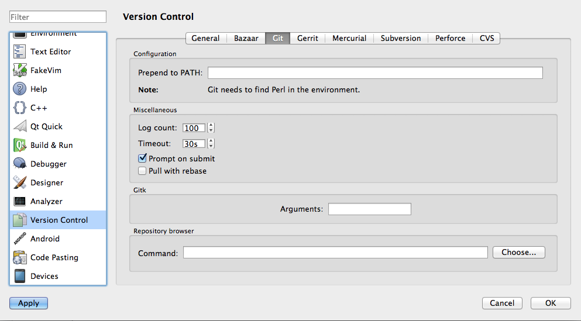Switch to the Subversion tab
The image size is (581, 321).
400,38
